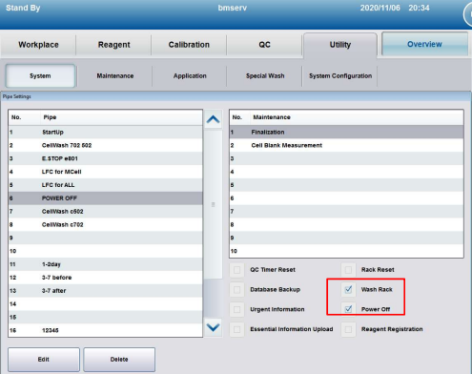
Task: Toggle the Urgent Information checkbox
Action: [236, 309]
